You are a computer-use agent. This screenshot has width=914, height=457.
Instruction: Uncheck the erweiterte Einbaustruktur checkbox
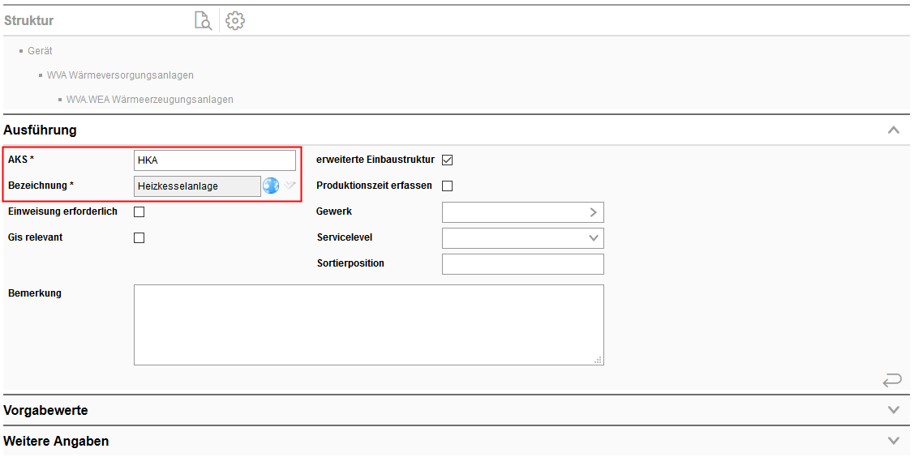(x=447, y=160)
